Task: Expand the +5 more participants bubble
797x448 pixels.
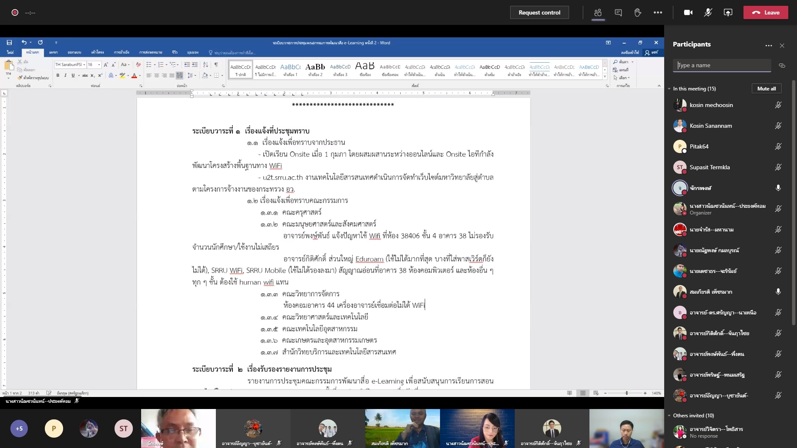Action: point(19,429)
